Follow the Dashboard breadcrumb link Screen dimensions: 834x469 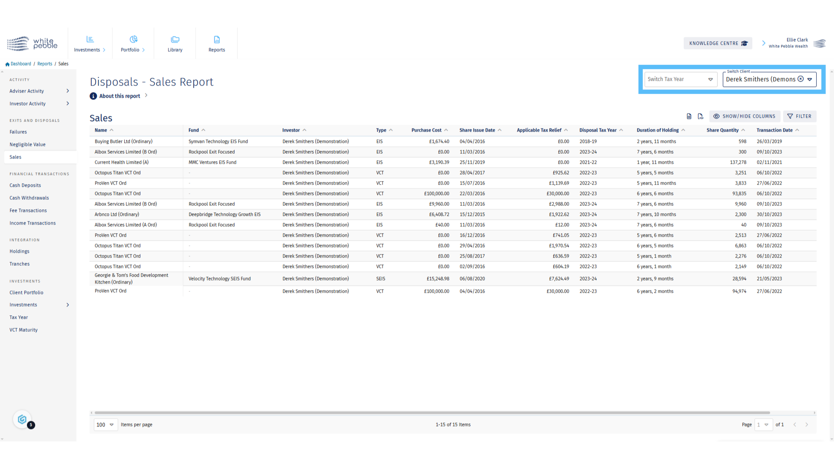tap(20, 64)
